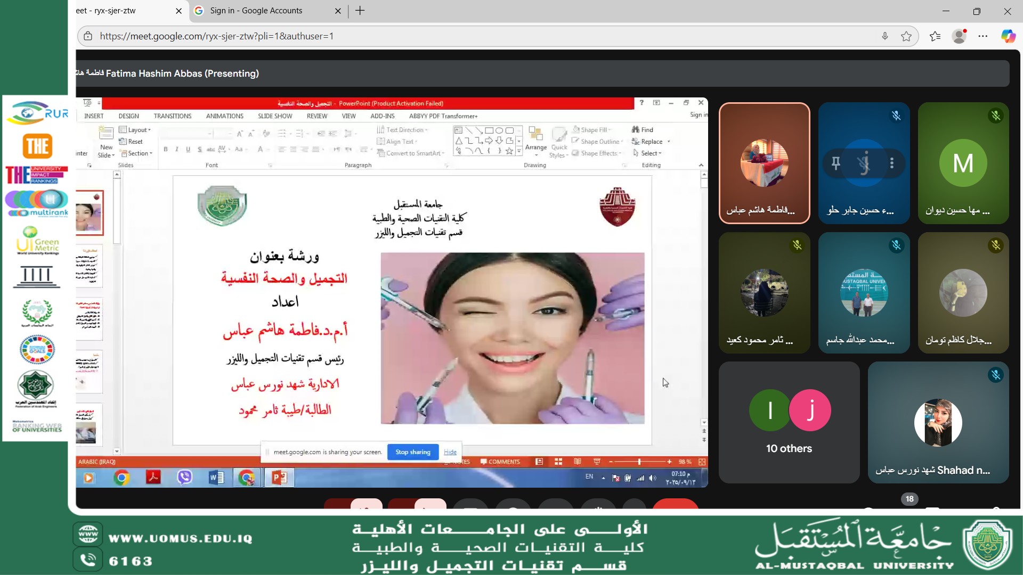
Task: Click the taskbar volume icon
Action: [653, 478]
